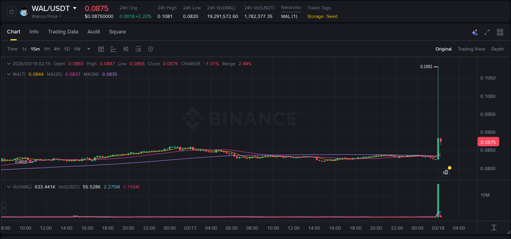511x239 pixels.
Task: Toggle favorite star for WAL/USDT
Action: (x=11, y=11)
